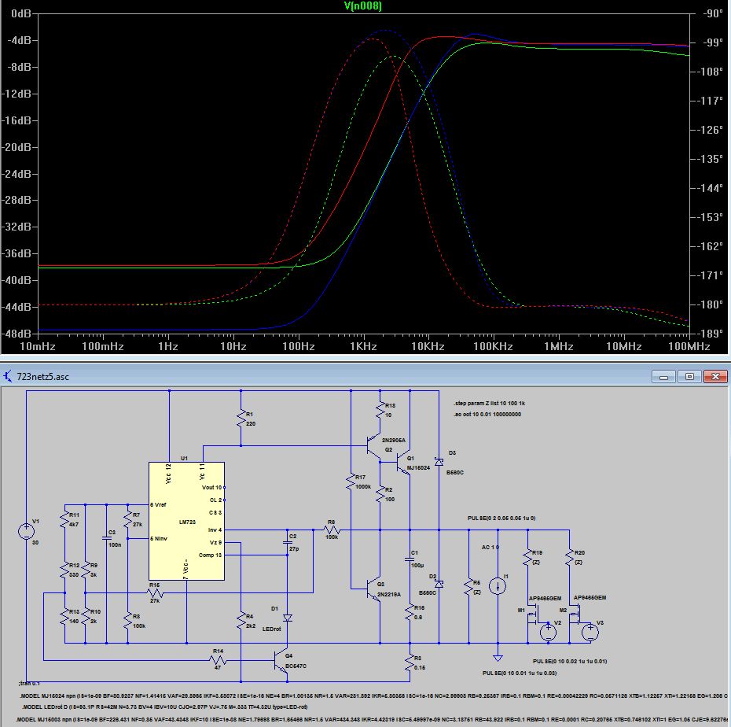
Task: Pick resistor R1 valued 220
Action: [x=241, y=419]
